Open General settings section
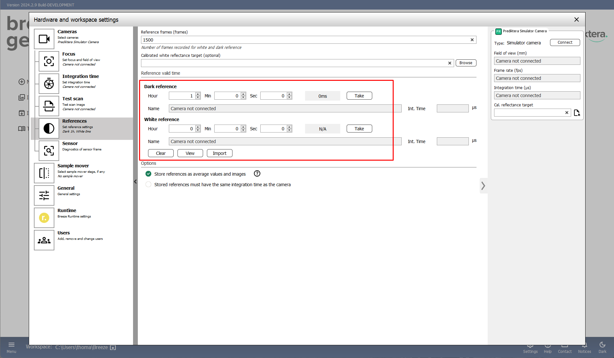Image resolution: width=614 pixels, height=358 pixels. [66, 188]
